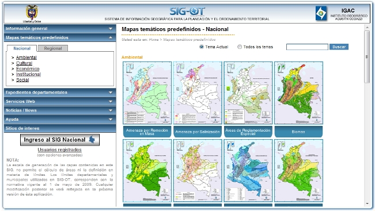Image resolution: width=375 pixels, height=211 pixels.
Task: Click the page scrollbar down arrow
Action: 367,204
